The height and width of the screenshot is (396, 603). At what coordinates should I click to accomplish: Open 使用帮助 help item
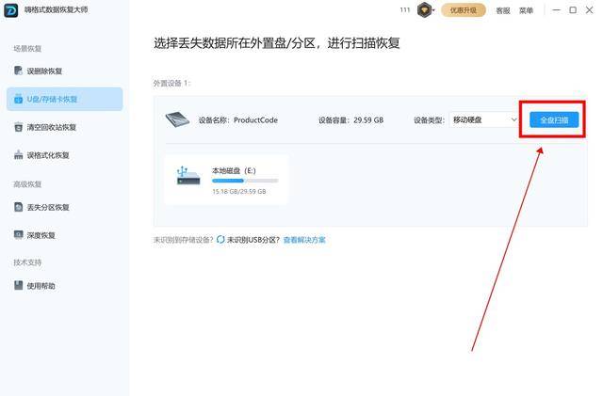pyautogui.click(x=64, y=286)
